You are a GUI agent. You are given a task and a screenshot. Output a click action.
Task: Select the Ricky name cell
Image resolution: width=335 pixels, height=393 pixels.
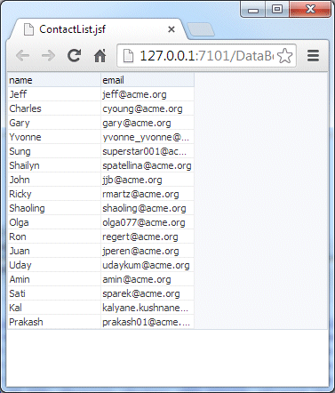tap(54, 194)
